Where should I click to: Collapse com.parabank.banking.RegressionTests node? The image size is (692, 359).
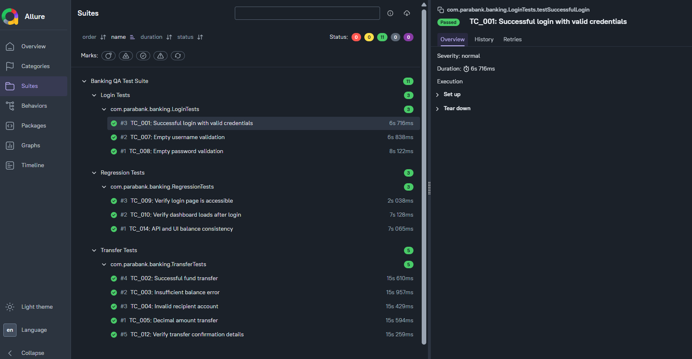[x=104, y=187]
